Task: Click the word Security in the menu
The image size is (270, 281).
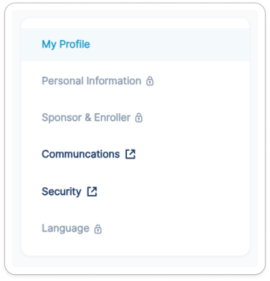Action: 61,192
